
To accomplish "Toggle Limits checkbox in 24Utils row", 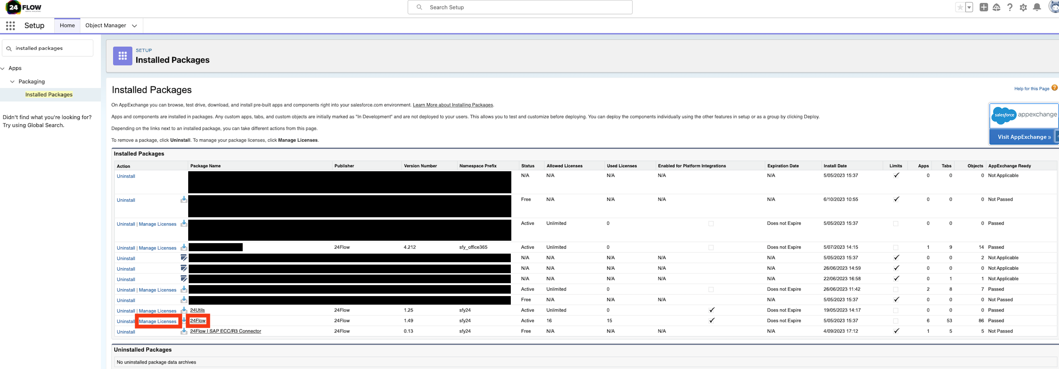I will pyautogui.click(x=896, y=311).
